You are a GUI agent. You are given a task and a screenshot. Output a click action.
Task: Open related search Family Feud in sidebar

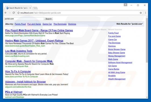pos(113,33)
